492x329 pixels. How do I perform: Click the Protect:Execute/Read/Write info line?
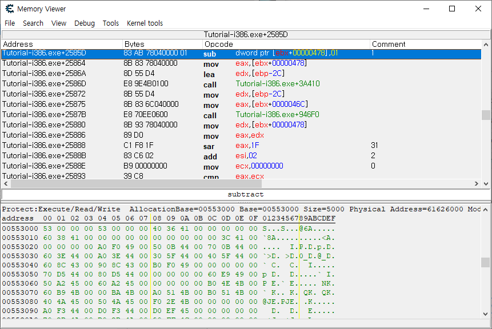point(241,209)
